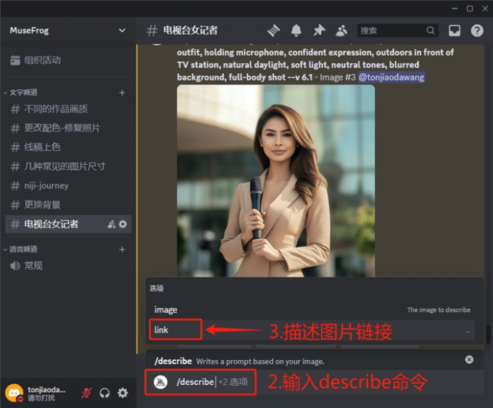Screen dimensions: 493x408
Task: Open channel 更换背景
Action: point(68,205)
